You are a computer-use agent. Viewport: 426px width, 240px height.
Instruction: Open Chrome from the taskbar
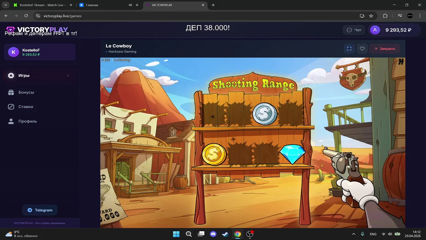tap(238, 234)
